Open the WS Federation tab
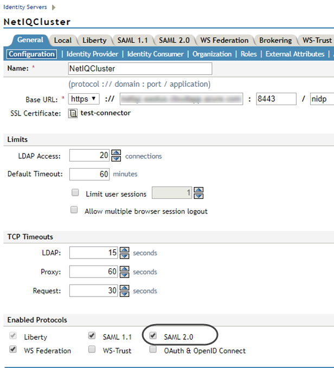The height and width of the screenshot is (368, 334). coord(224,40)
